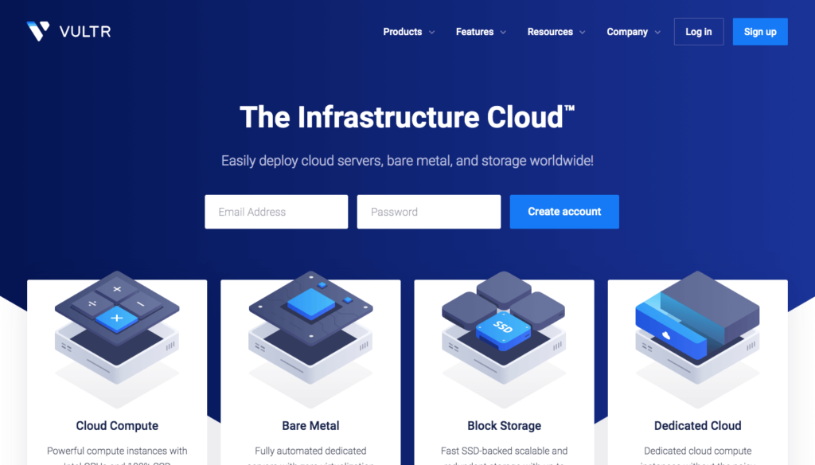Open the Resources menu
This screenshot has width=815, height=465.
coord(550,32)
